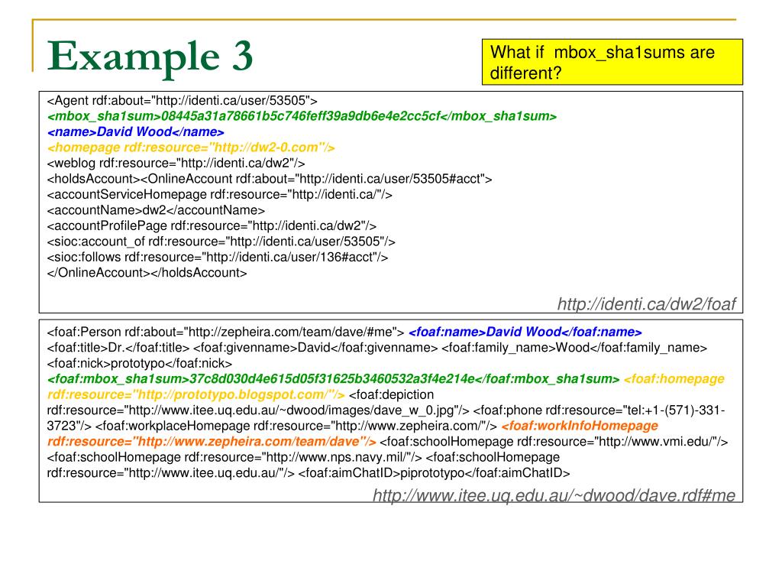Click the green foaf:mbox_sha1sum 37c8d030... text
Image resolution: width=782 pixels, height=587 pixels.
(333, 379)
